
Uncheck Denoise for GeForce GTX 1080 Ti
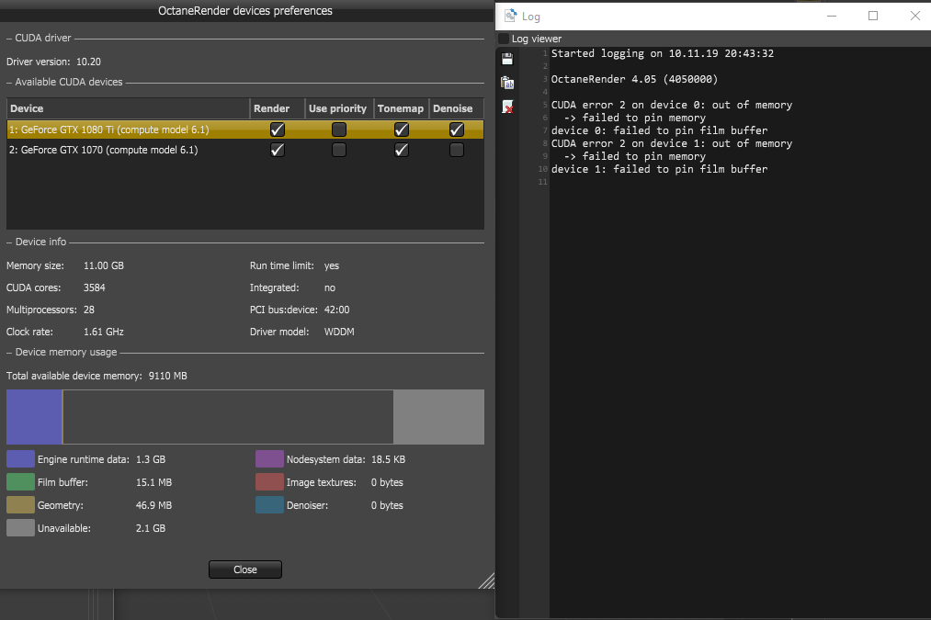457,130
